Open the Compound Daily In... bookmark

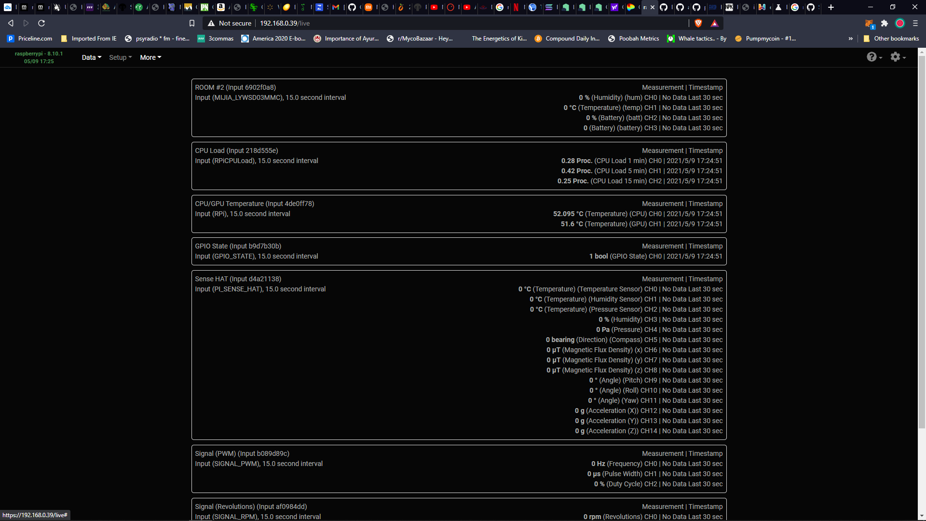pos(567,39)
